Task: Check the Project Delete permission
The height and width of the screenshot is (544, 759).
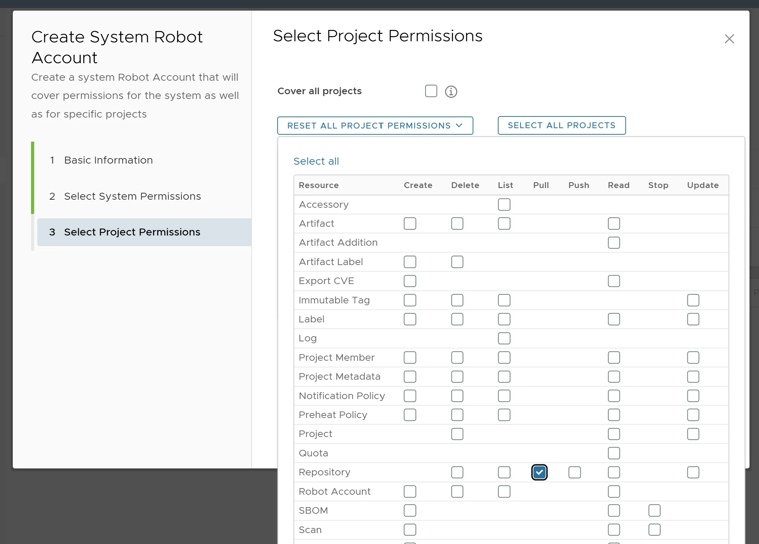Action: coord(457,434)
